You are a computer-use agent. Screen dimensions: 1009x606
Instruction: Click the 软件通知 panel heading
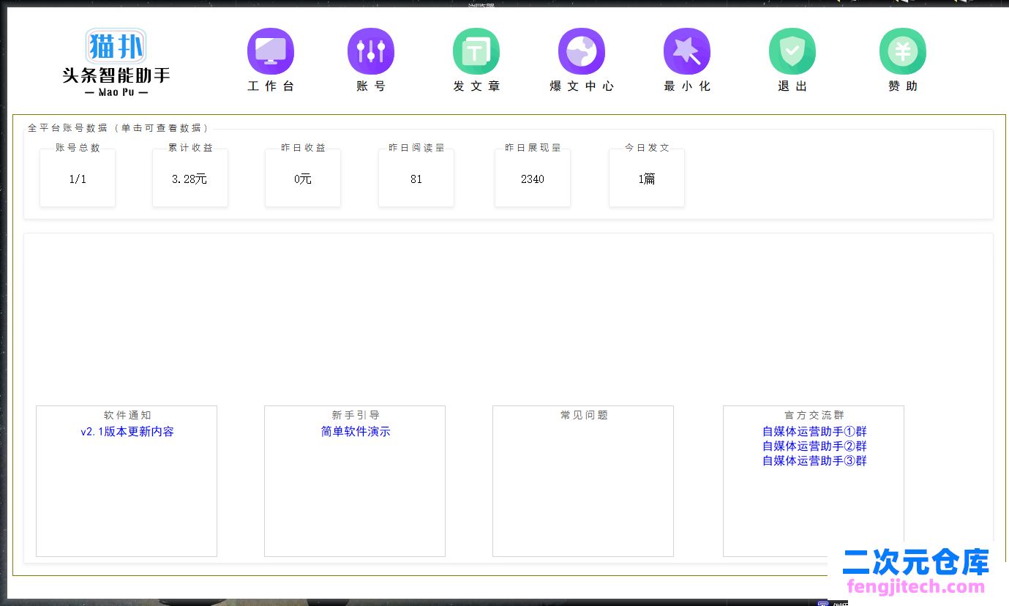pos(127,415)
